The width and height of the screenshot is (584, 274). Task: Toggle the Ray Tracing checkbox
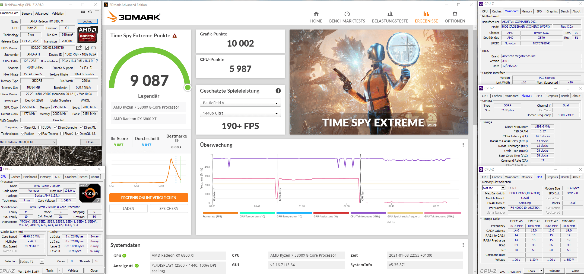(x=40, y=134)
